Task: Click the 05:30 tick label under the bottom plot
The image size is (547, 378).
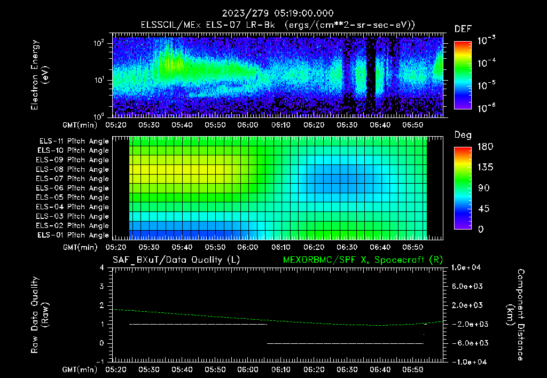Action: [x=149, y=369]
